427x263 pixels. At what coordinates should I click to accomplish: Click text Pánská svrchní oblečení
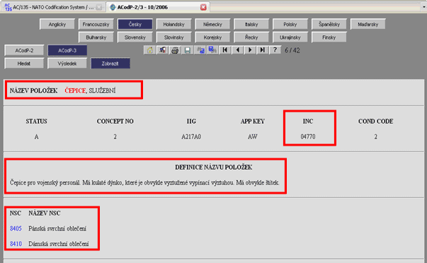pos(57,228)
